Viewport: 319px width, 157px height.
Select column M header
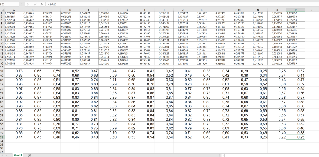[239, 10]
